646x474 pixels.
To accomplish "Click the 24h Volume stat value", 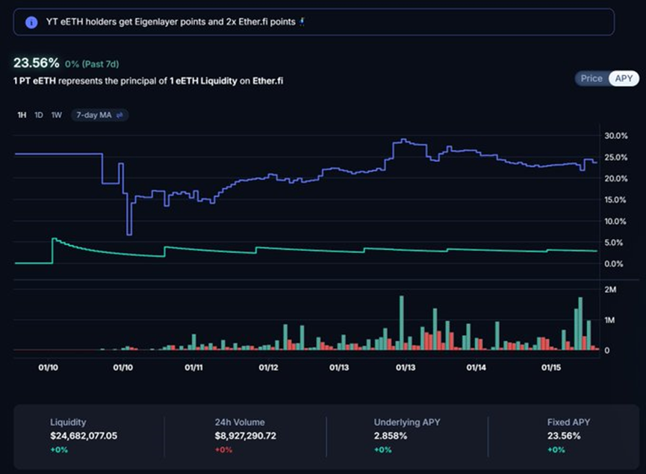I will [x=245, y=435].
